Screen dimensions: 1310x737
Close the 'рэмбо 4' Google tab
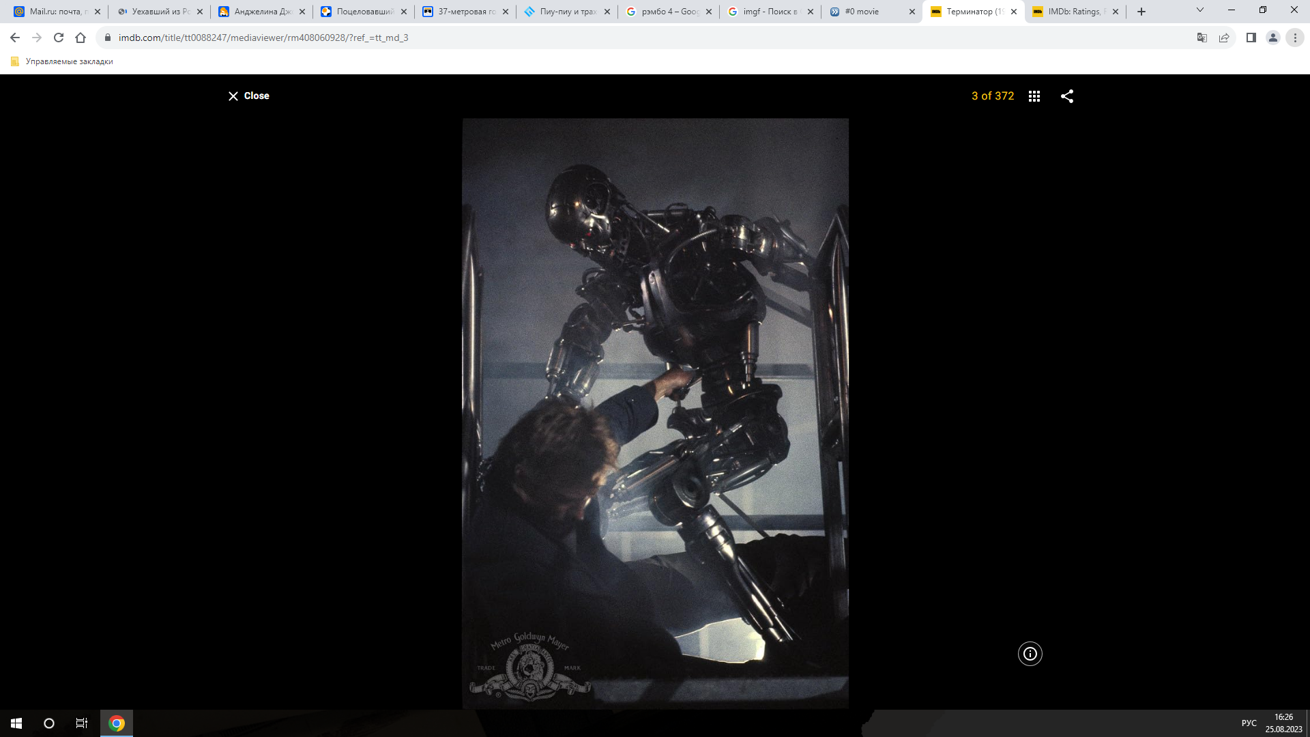(709, 12)
